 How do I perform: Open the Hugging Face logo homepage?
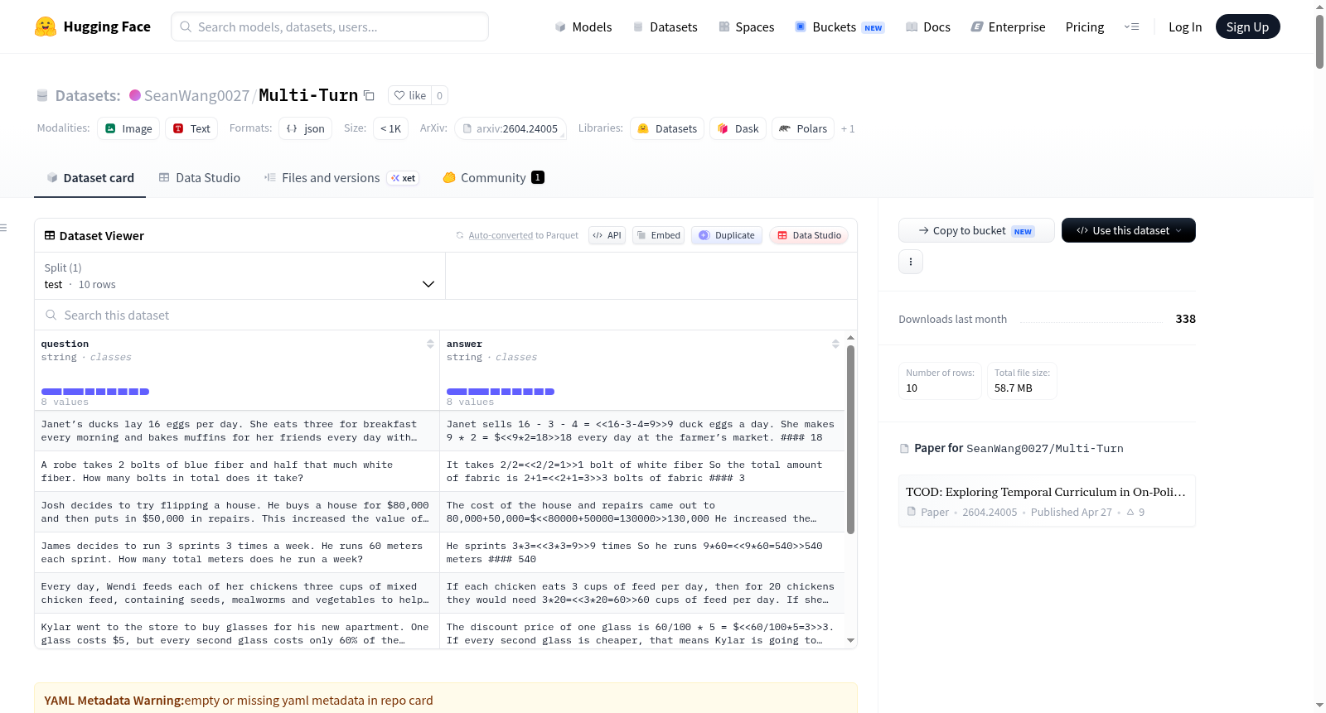point(93,26)
